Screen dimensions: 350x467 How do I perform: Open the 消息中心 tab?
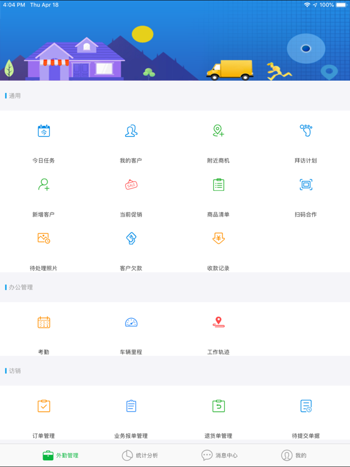coord(219,455)
